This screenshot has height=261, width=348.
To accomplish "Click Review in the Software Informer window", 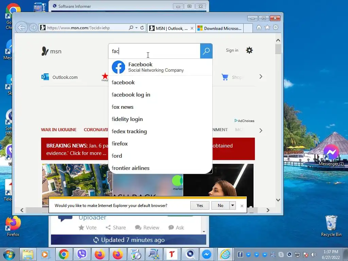I will (147, 227).
